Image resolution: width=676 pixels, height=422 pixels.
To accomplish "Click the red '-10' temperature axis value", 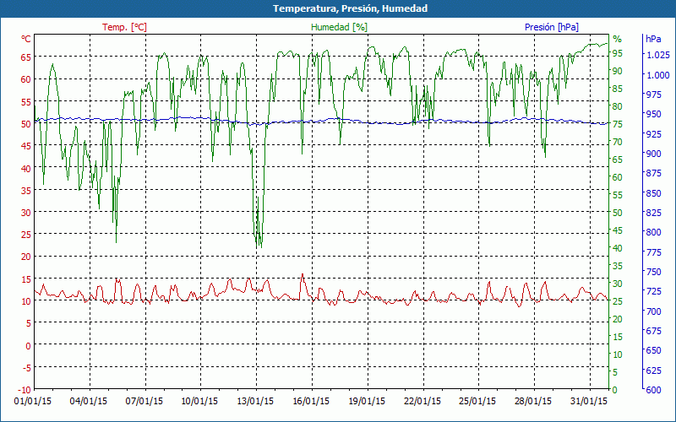I will coord(25,390).
